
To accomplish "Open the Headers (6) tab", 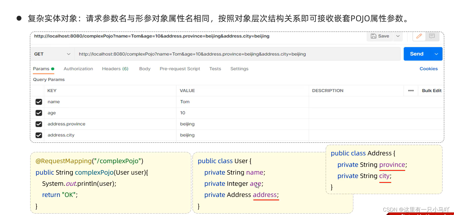I will [115, 69].
